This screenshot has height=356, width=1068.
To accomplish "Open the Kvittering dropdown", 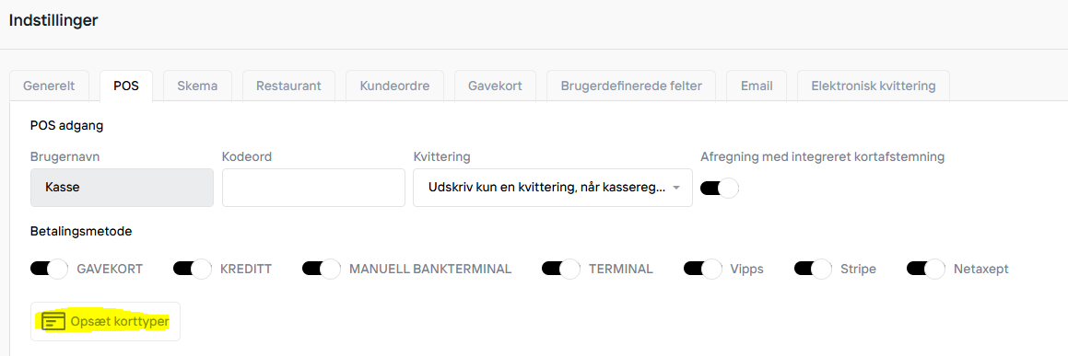I will tap(552, 188).
